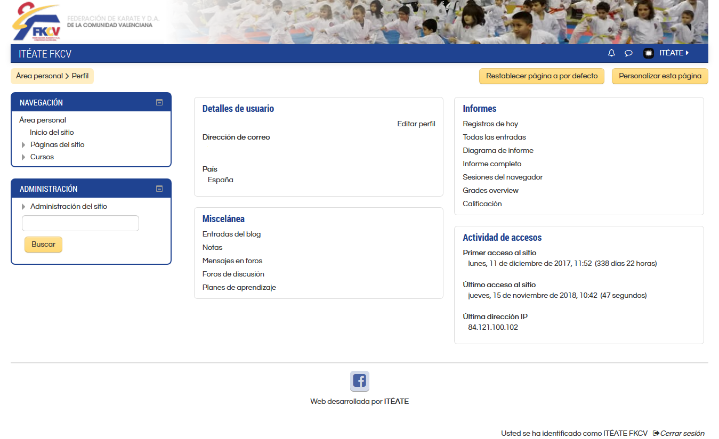The width and height of the screenshot is (719, 439).
Task: Open Todas las entradas report
Action: point(494,137)
